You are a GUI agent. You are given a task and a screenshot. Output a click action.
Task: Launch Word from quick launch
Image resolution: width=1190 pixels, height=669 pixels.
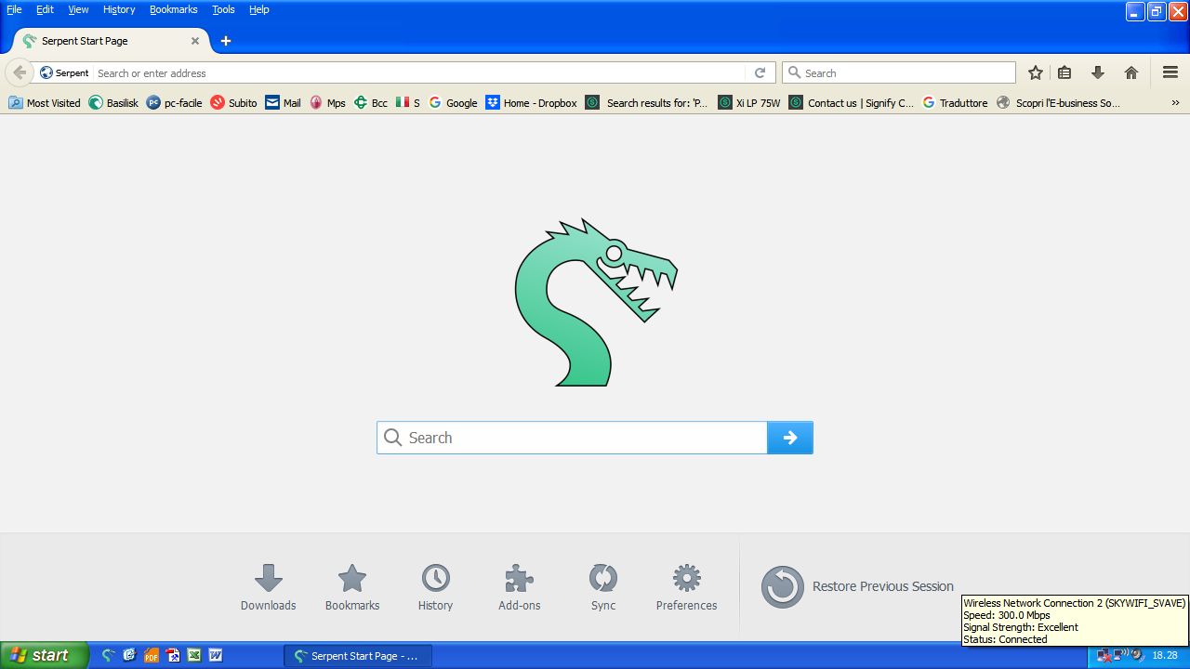(216, 655)
